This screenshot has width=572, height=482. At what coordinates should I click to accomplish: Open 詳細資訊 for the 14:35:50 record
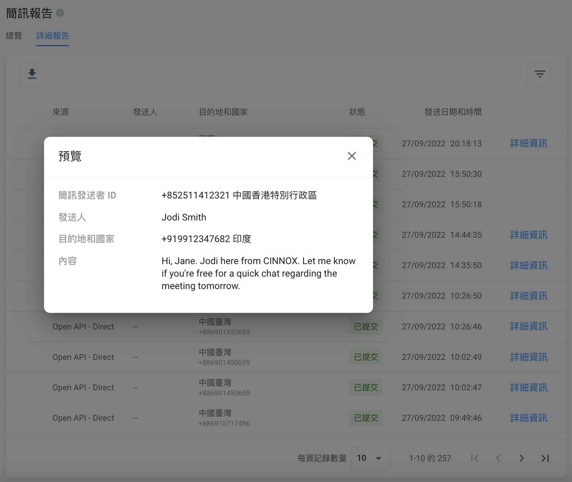529,265
